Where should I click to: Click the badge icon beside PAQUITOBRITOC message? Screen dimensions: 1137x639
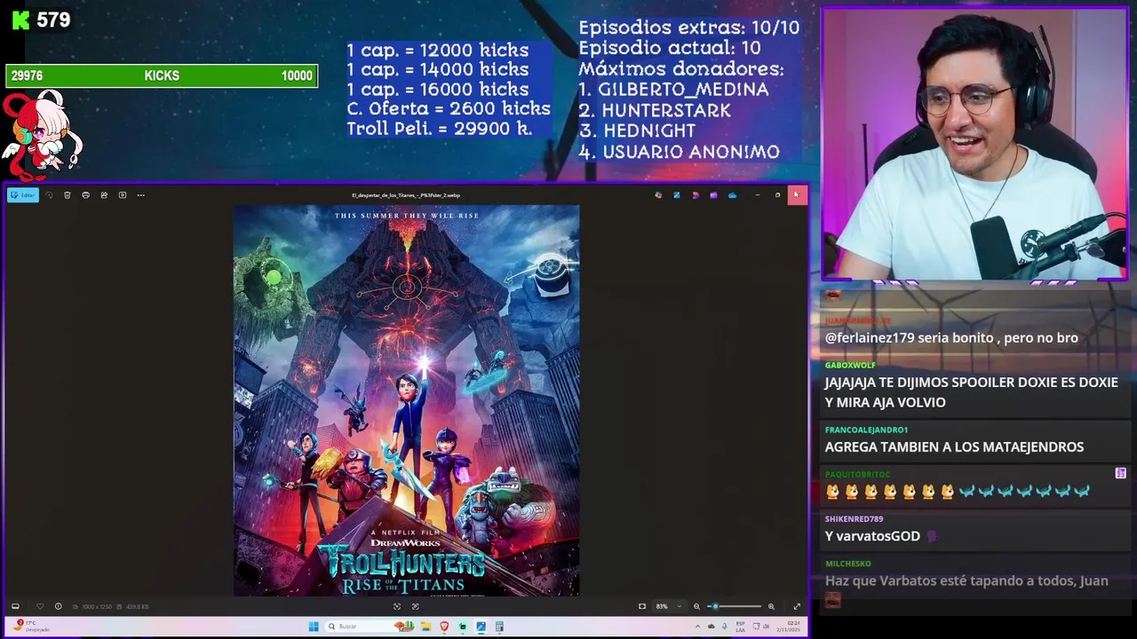coord(1121,473)
